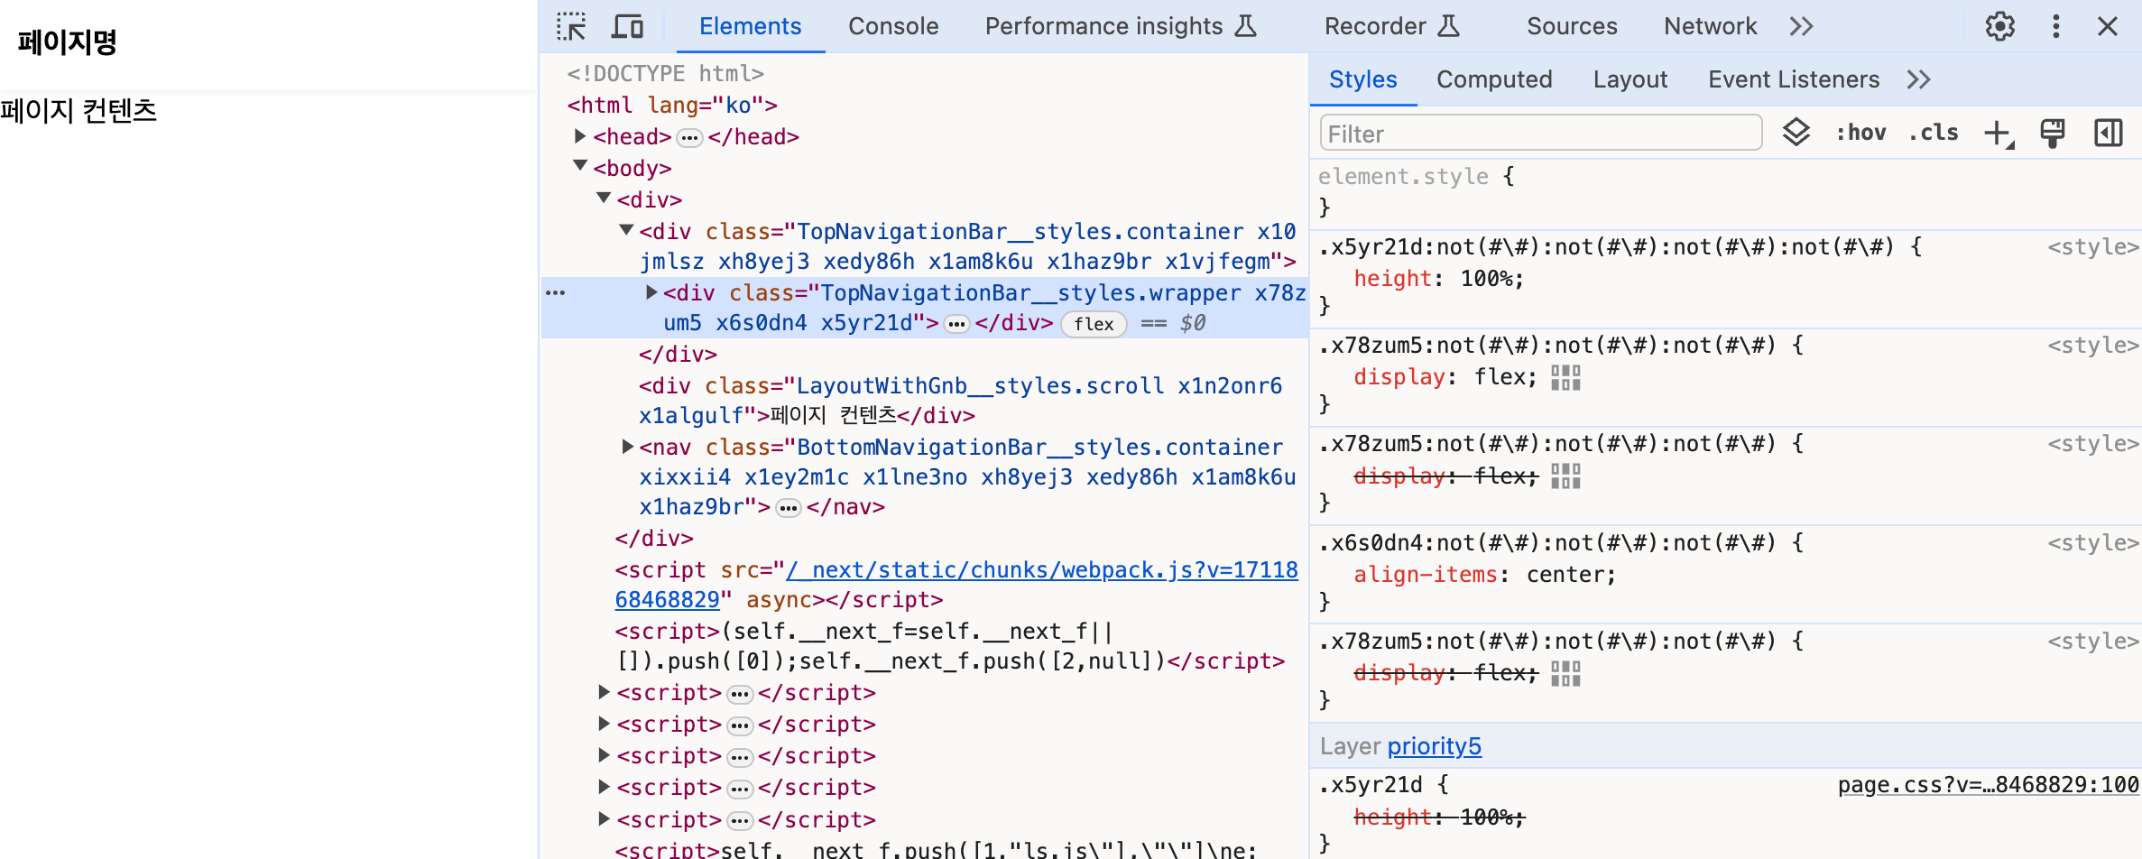The image size is (2142, 859).
Task: Expand the first collapsed script element
Action: point(604,692)
